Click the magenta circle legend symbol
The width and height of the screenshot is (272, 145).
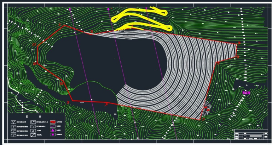[53, 134]
